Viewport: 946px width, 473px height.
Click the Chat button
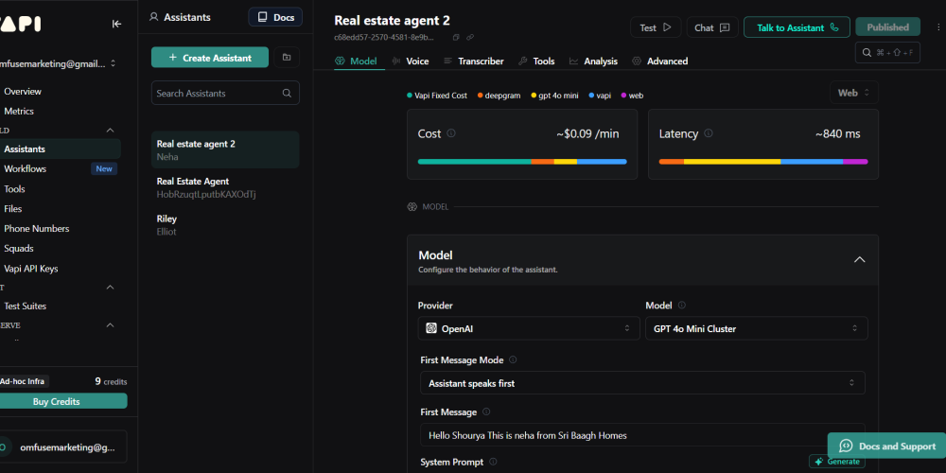(712, 27)
